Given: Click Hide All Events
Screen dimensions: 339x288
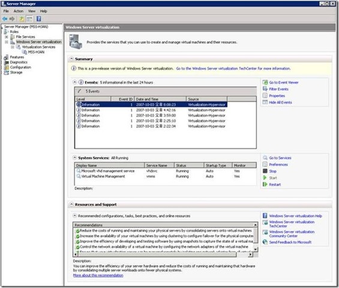Looking at the screenshot, I should pyautogui.click(x=280, y=103).
